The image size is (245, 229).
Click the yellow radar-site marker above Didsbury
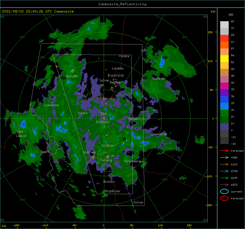pyautogui.click(x=104, y=118)
